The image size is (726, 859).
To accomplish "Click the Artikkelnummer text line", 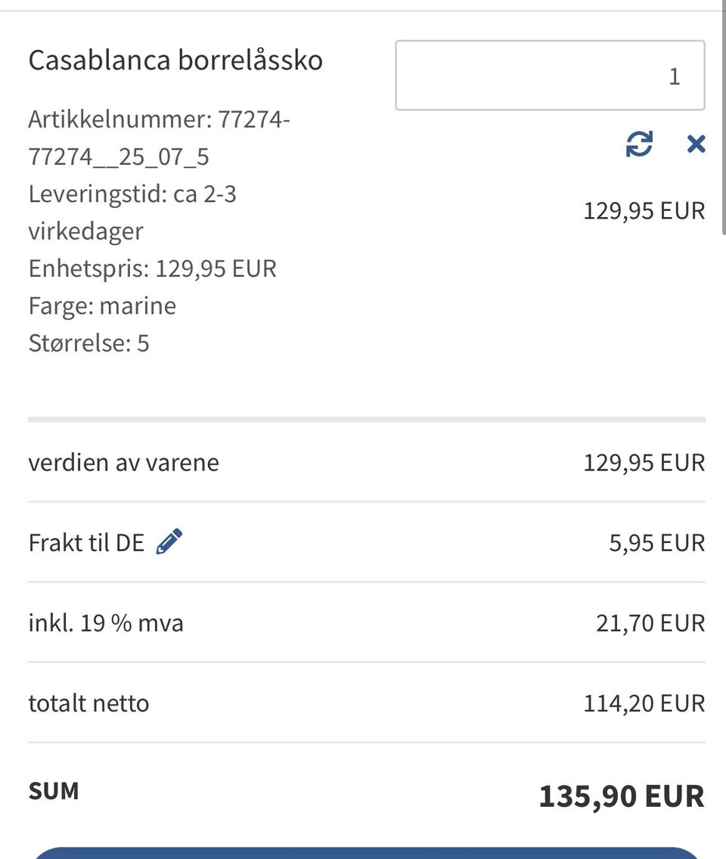I will tap(159, 138).
